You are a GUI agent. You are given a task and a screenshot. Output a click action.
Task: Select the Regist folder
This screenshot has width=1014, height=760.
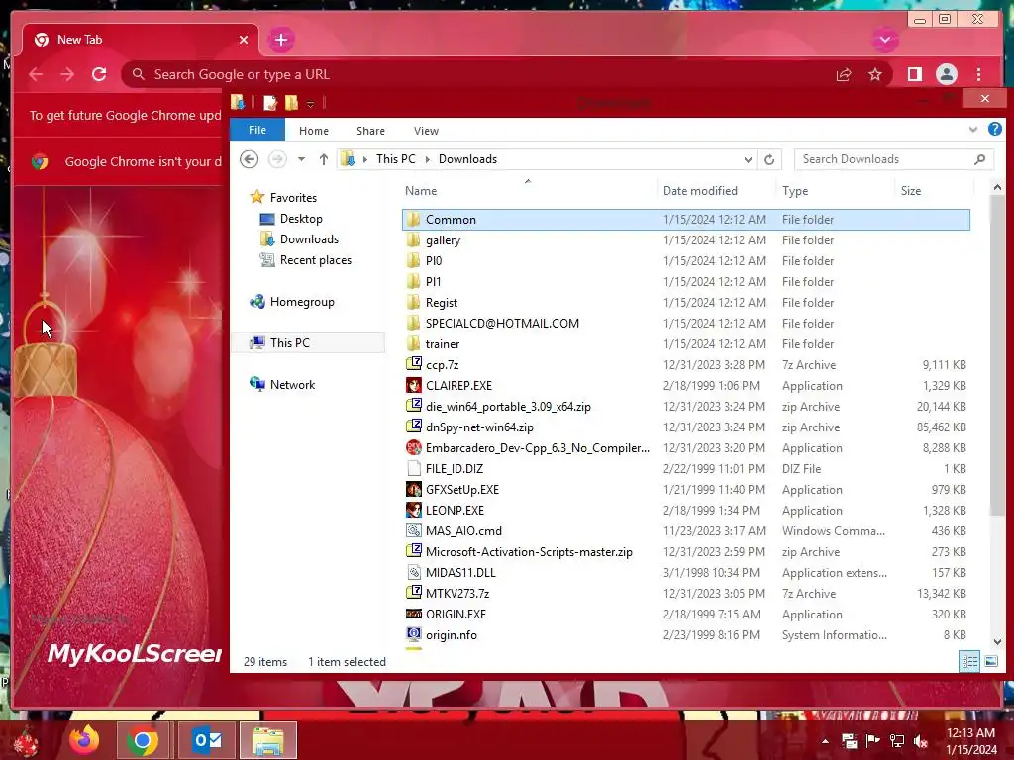(x=686, y=303)
